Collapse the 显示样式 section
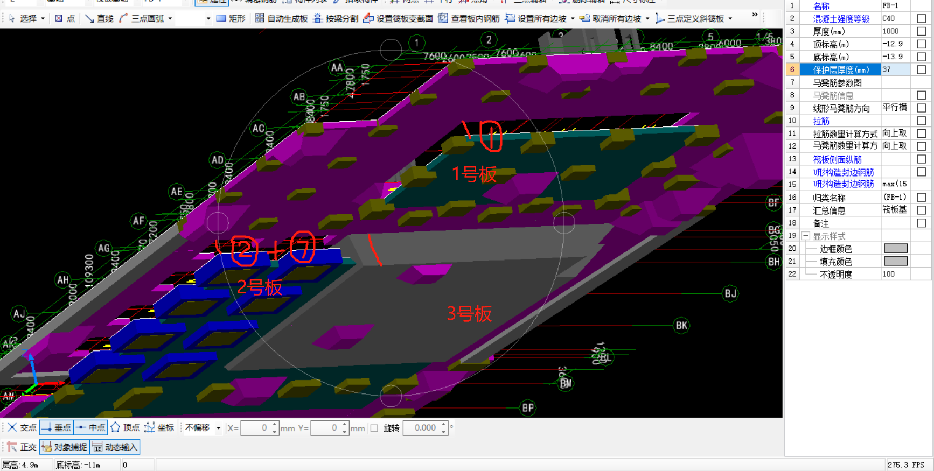Screen dimensions: 934x471 [806, 236]
